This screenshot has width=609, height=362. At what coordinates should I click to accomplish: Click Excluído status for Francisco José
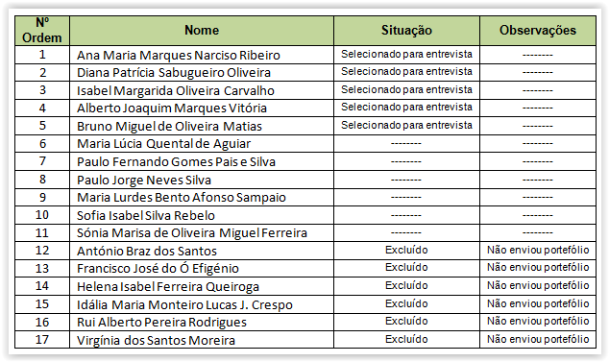pos(406,268)
